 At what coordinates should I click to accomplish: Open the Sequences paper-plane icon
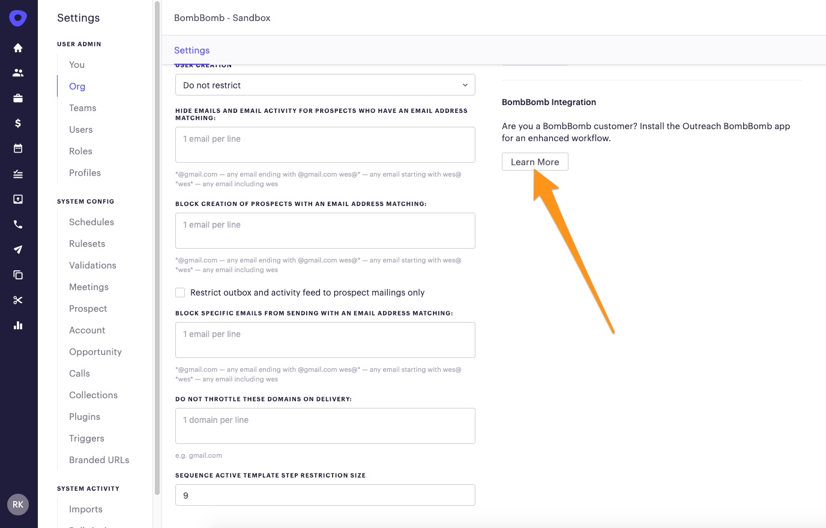click(18, 249)
